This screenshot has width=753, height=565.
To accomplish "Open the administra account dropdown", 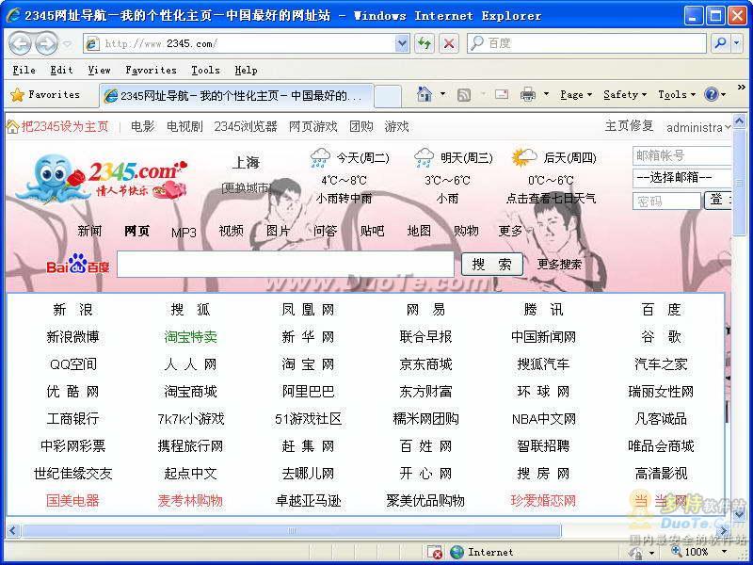I will point(698,127).
